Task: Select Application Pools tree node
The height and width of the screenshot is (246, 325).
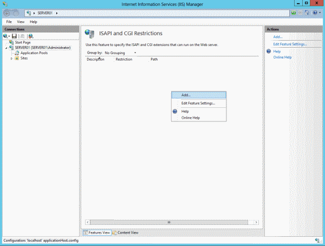Action: point(34,53)
